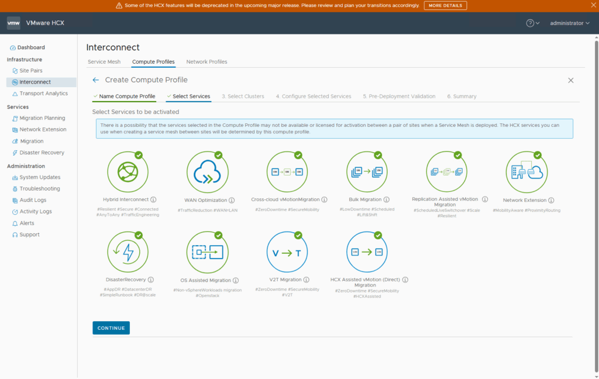Screen dimensions: 599x379
Task: Toggle the OS Assisted Migration service checkmark
Action: [218, 235]
